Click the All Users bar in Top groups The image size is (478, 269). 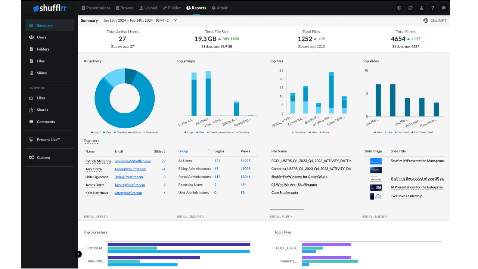pyautogui.click(x=208, y=93)
